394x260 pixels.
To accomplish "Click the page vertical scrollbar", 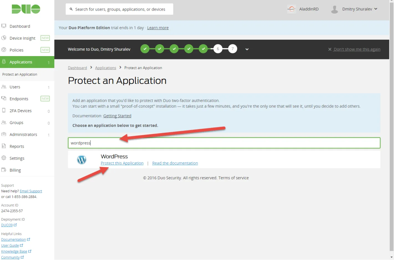I will tap(392, 126).
